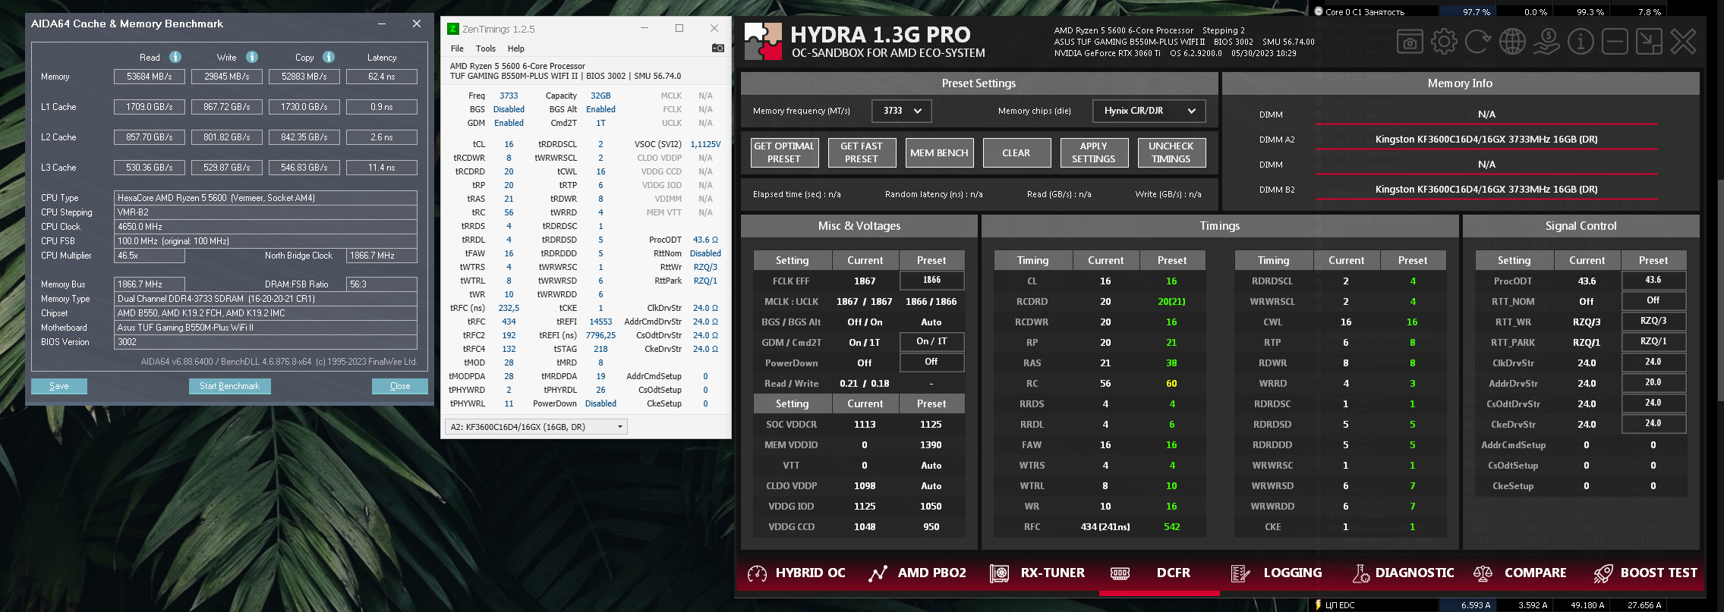Toggle the RCDWR preset value 16

(1171, 322)
